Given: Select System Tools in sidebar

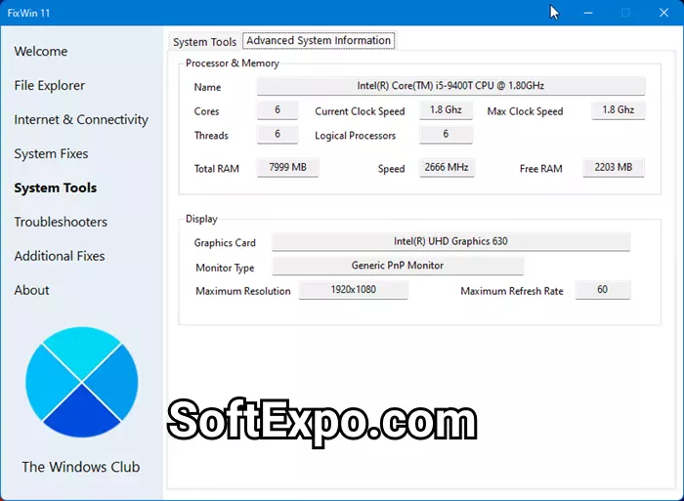Looking at the screenshot, I should (x=56, y=188).
